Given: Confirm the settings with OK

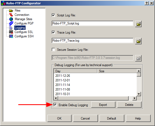Looking at the screenshot, I should click(x=59, y=118).
